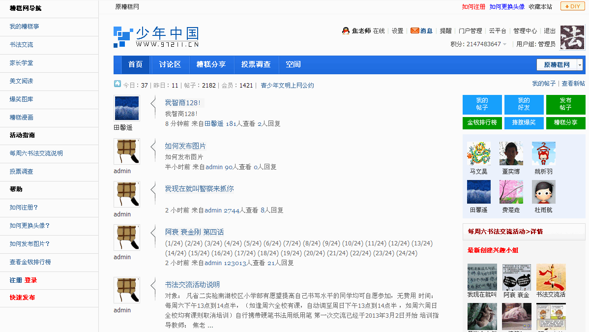Click 我的帖子 link next to 查看新帖
This screenshot has height=332, width=589.
tap(544, 84)
